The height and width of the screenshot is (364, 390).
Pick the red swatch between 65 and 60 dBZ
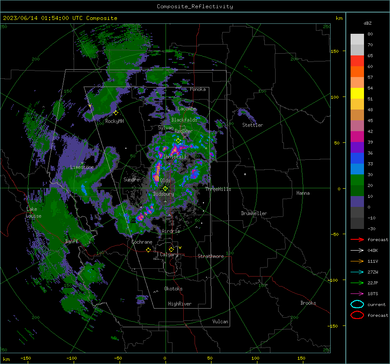tap(357, 61)
